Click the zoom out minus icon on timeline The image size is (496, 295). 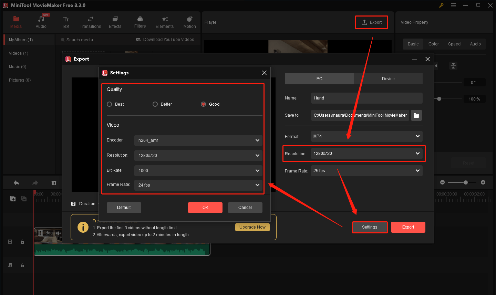(443, 182)
